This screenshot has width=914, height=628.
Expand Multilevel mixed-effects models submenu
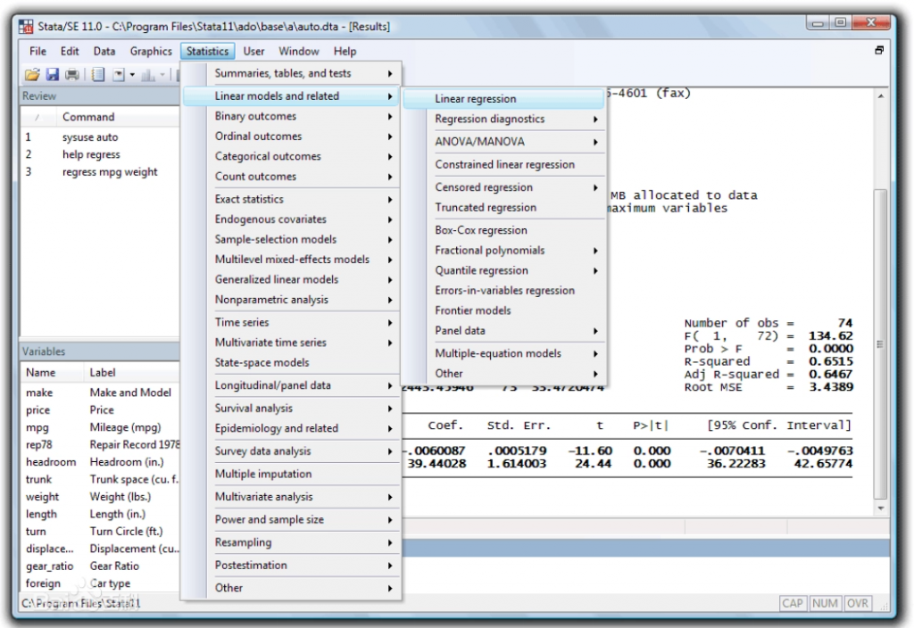pos(291,260)
